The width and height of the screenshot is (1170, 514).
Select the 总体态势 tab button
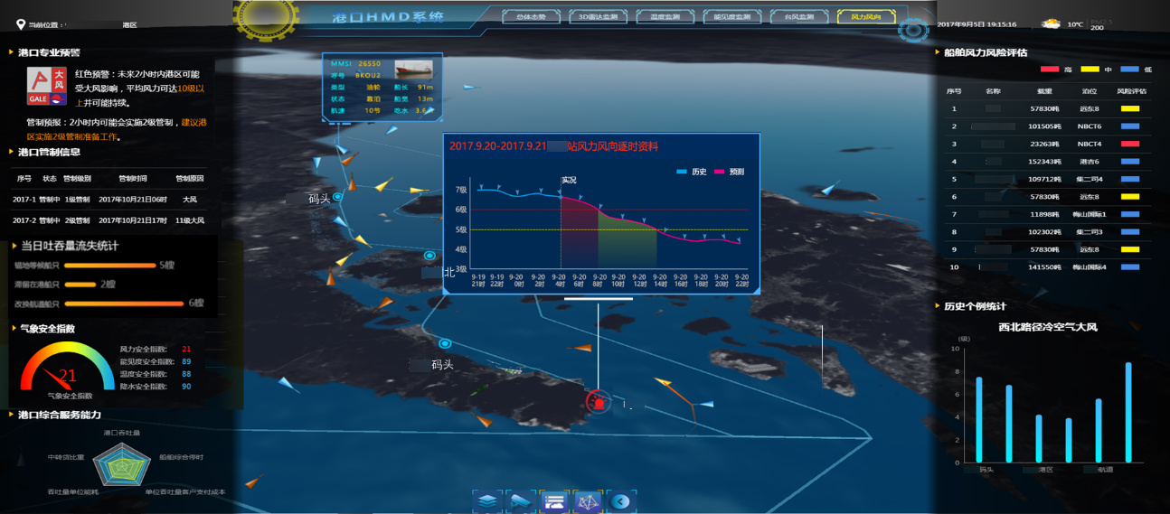pos(531,17)
